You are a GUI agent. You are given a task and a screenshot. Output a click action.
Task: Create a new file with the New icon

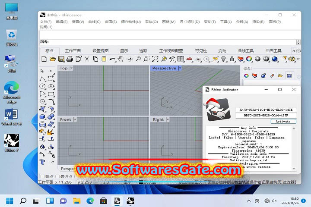(44, 59)
